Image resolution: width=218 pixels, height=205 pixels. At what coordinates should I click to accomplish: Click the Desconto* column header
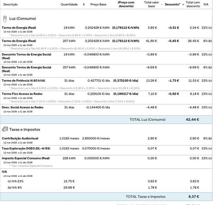coord(173,4)
